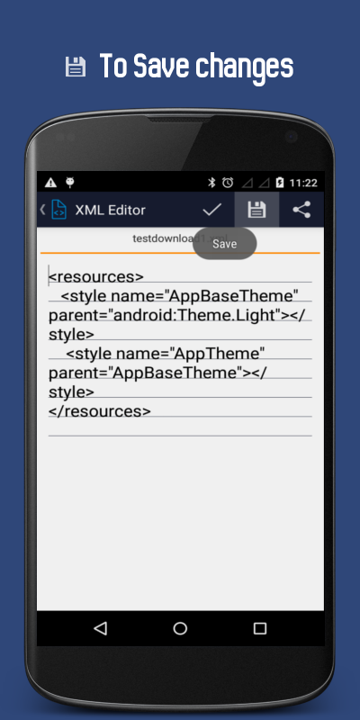Tap the 11:22 clock in the status bar

pyautogui.click(x=303, y=183)
